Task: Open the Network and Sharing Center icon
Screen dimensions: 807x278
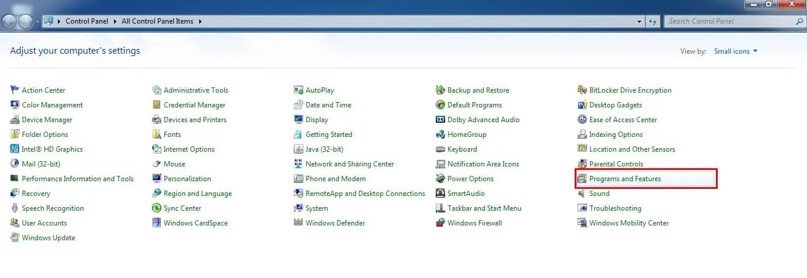Action: pos(299,163)
